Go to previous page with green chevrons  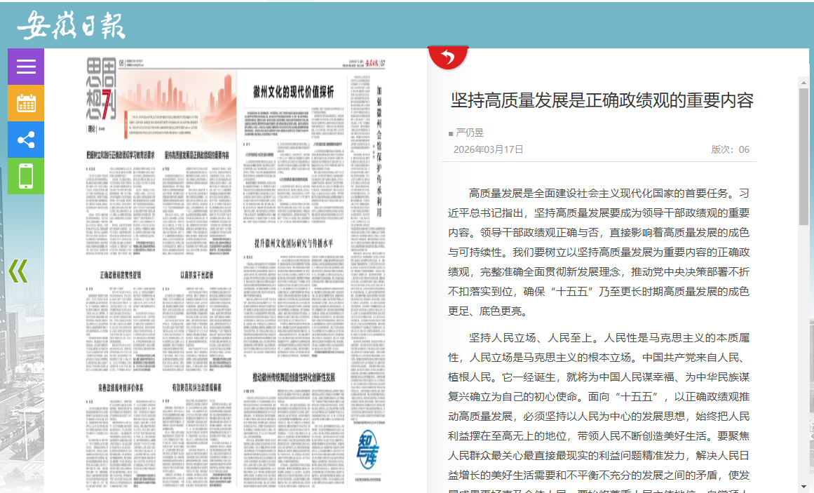(x=18, y=271)
